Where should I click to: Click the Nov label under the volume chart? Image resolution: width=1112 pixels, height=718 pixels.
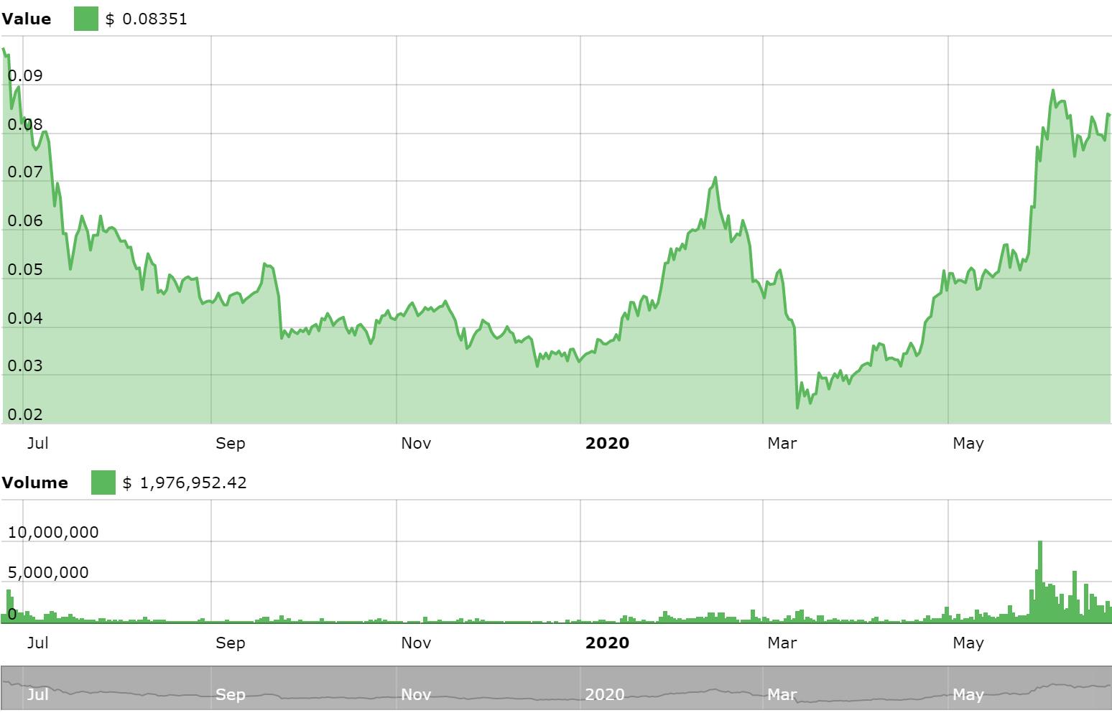pyautogui.click(x=417, y=643)
